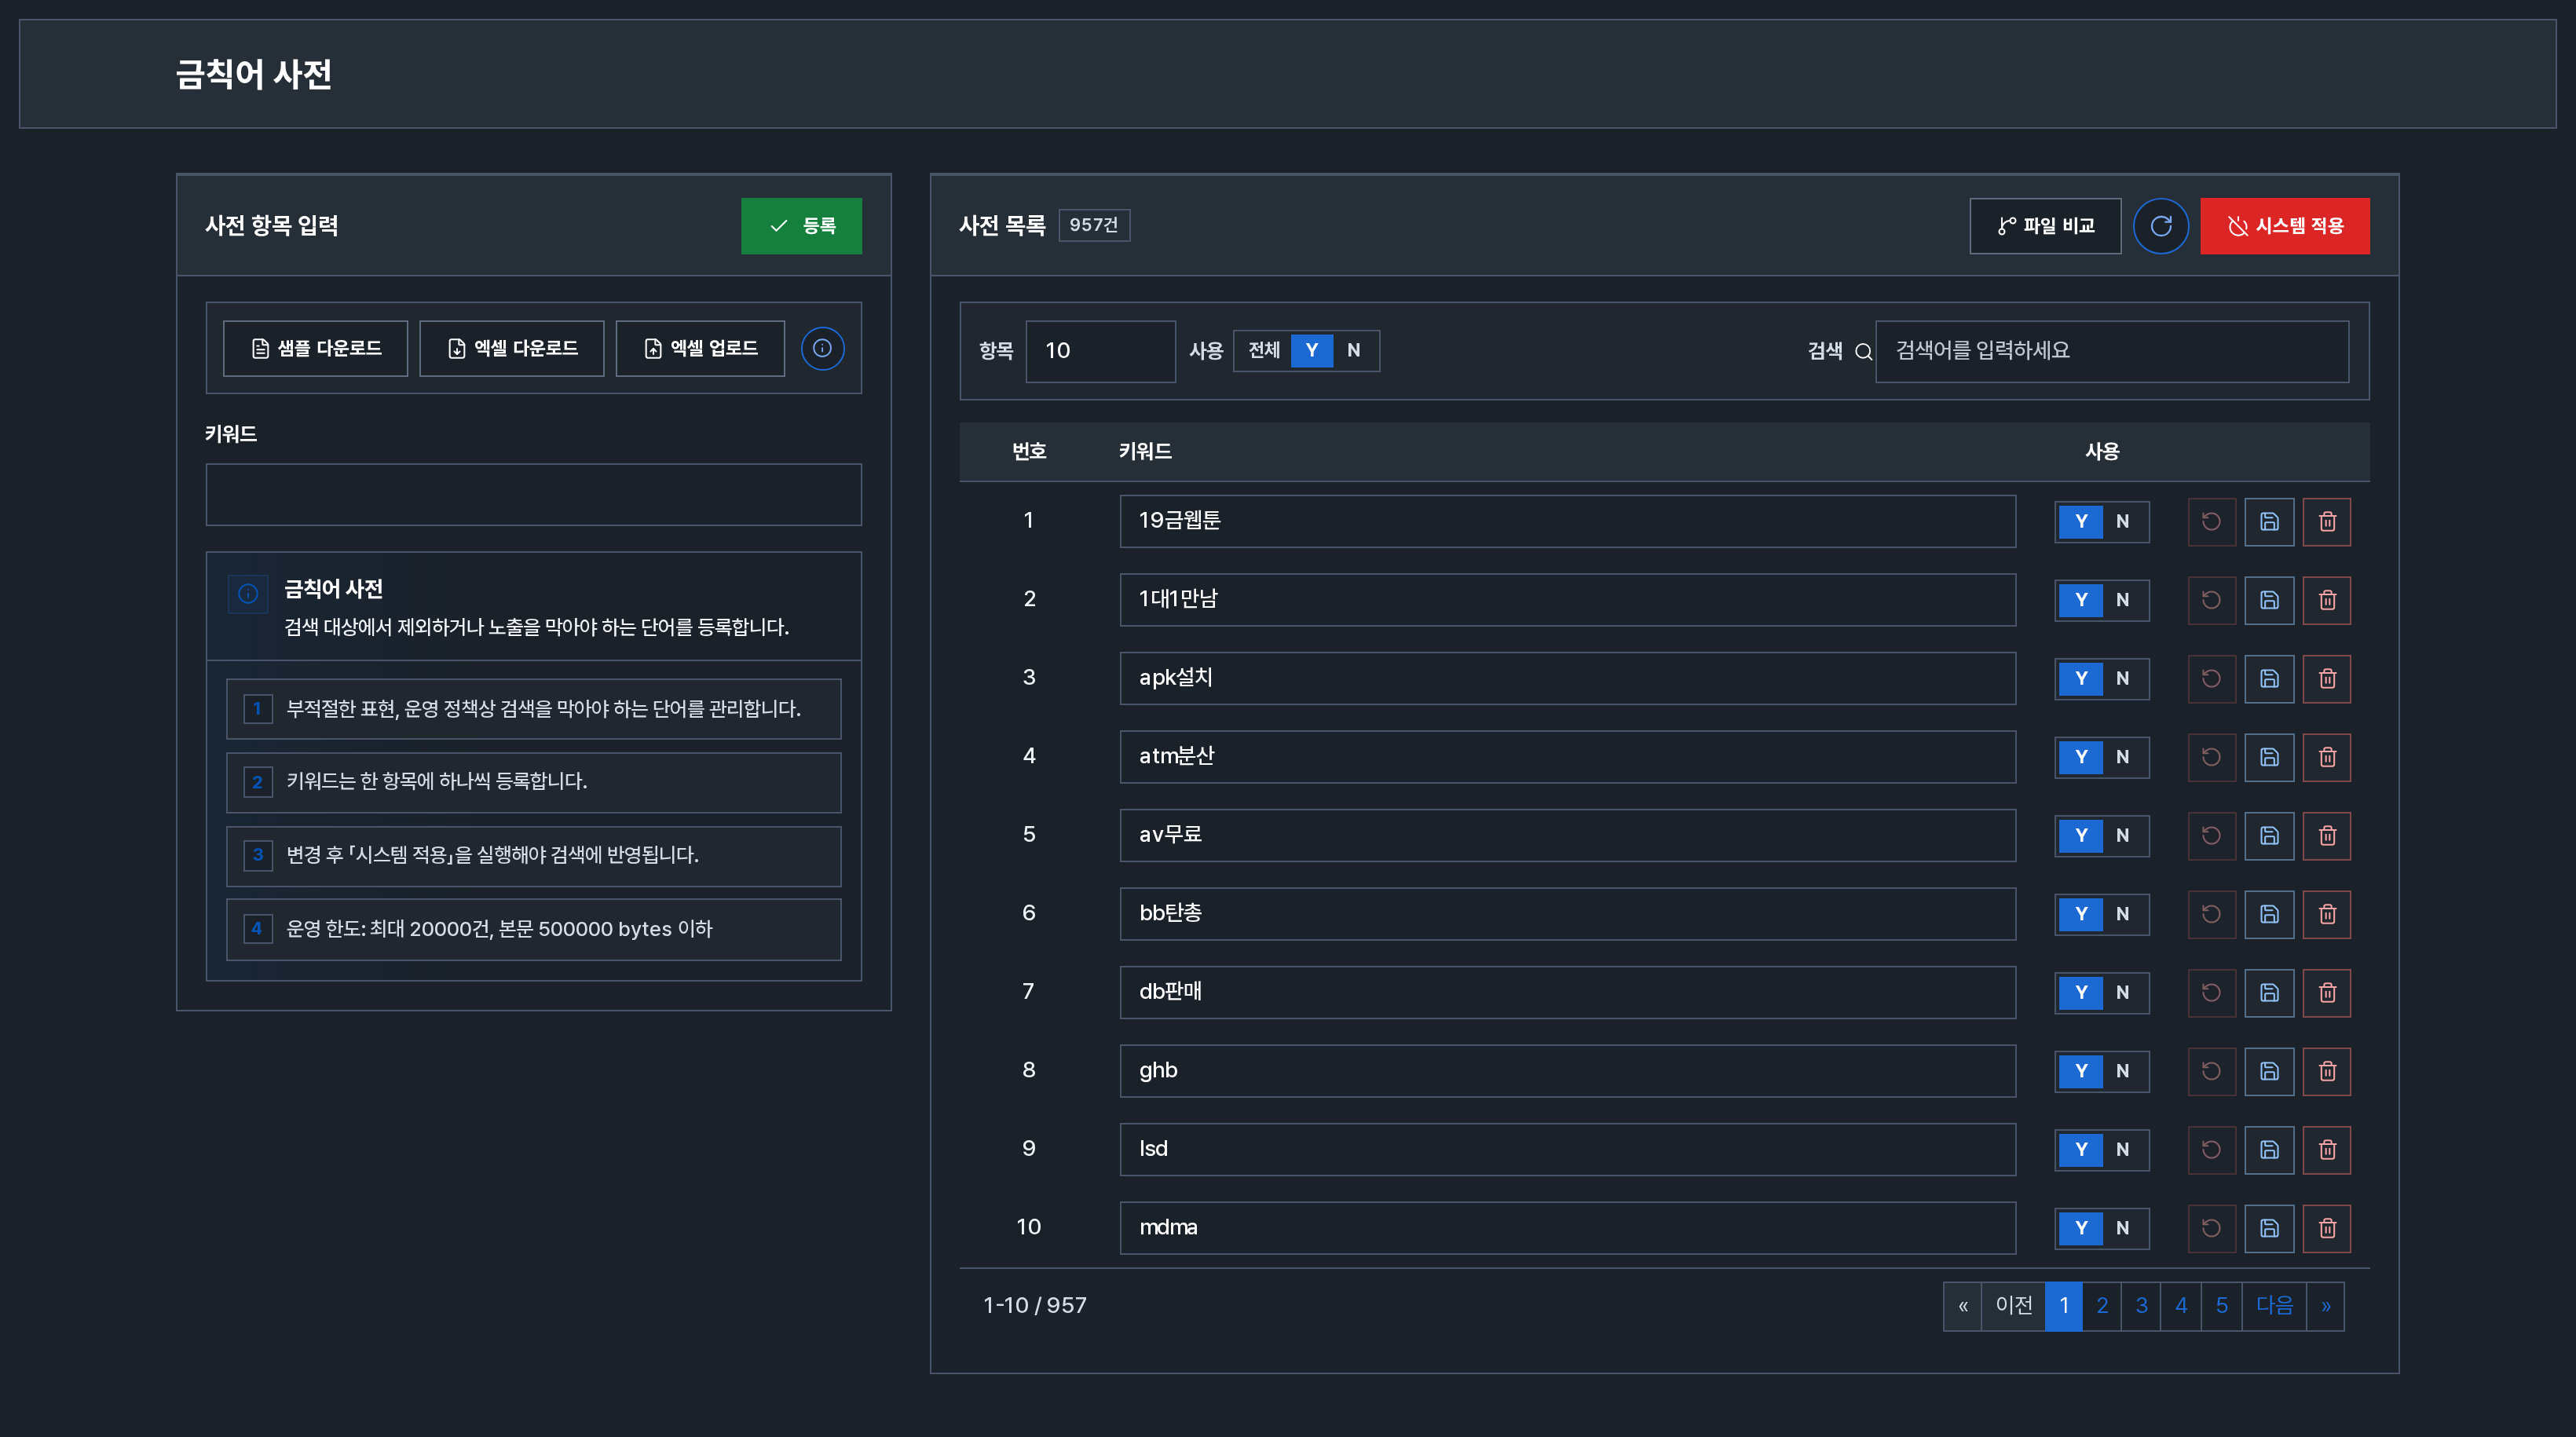Viewport: 2576px width, 1437px height.
Task: Set filter 사용 to Y
Action: click(1311, 350)
